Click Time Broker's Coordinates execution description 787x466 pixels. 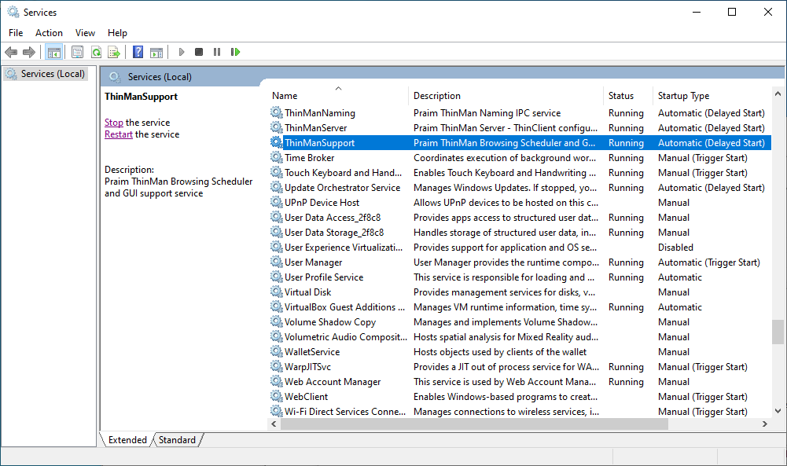pos(505,157)
